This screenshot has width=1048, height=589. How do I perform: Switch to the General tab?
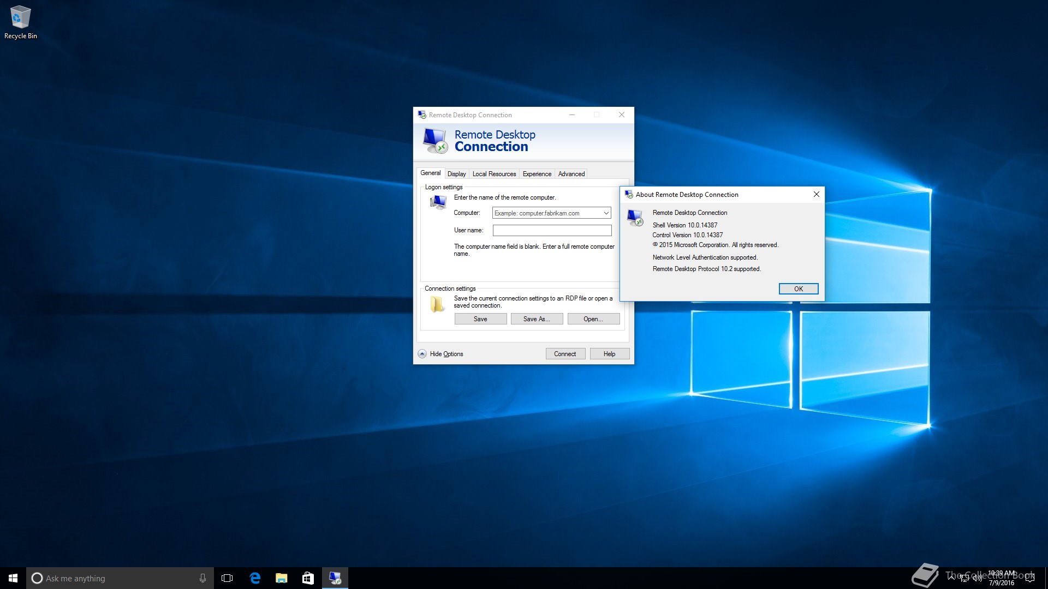click(x=430, y=173)
